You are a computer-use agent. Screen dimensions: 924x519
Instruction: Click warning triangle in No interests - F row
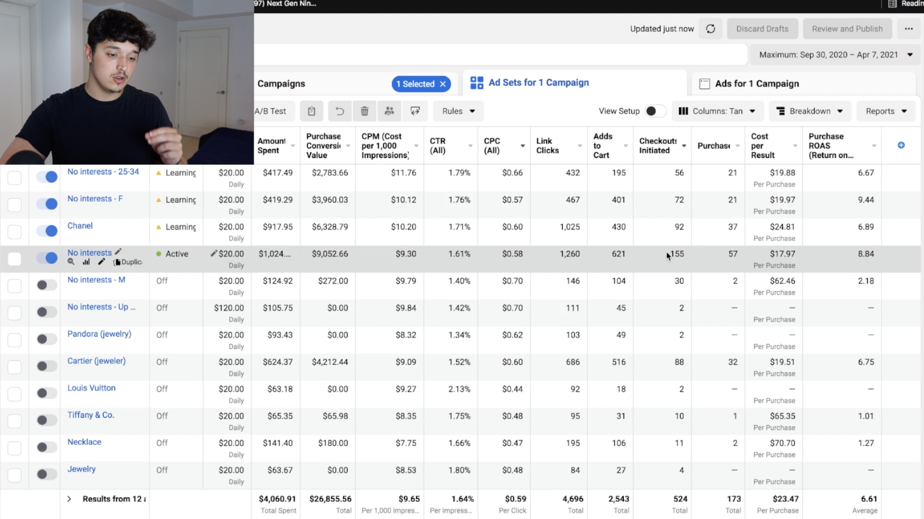[159, 200]
